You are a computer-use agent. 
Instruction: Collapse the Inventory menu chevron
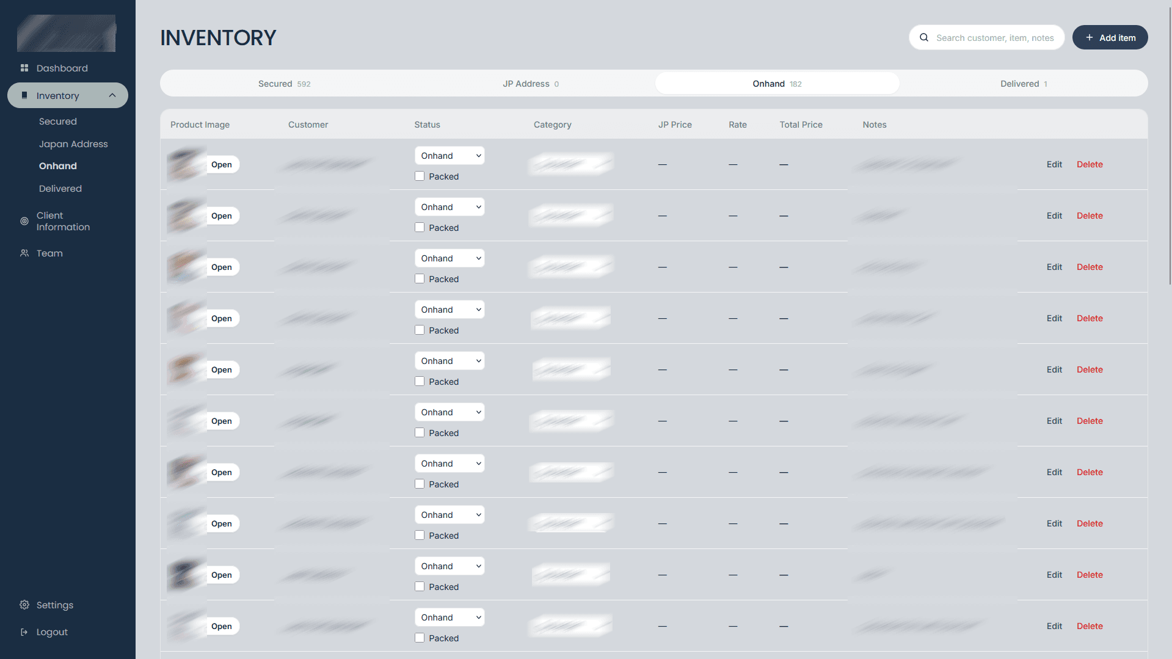tap(112, 95)
